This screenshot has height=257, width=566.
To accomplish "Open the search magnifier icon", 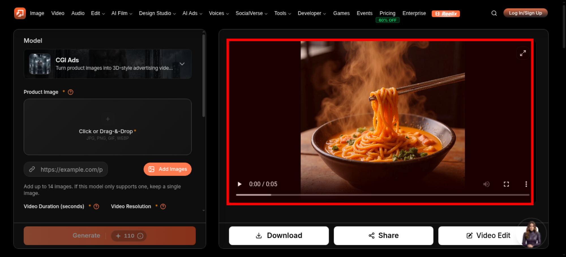I will (494, 13).
